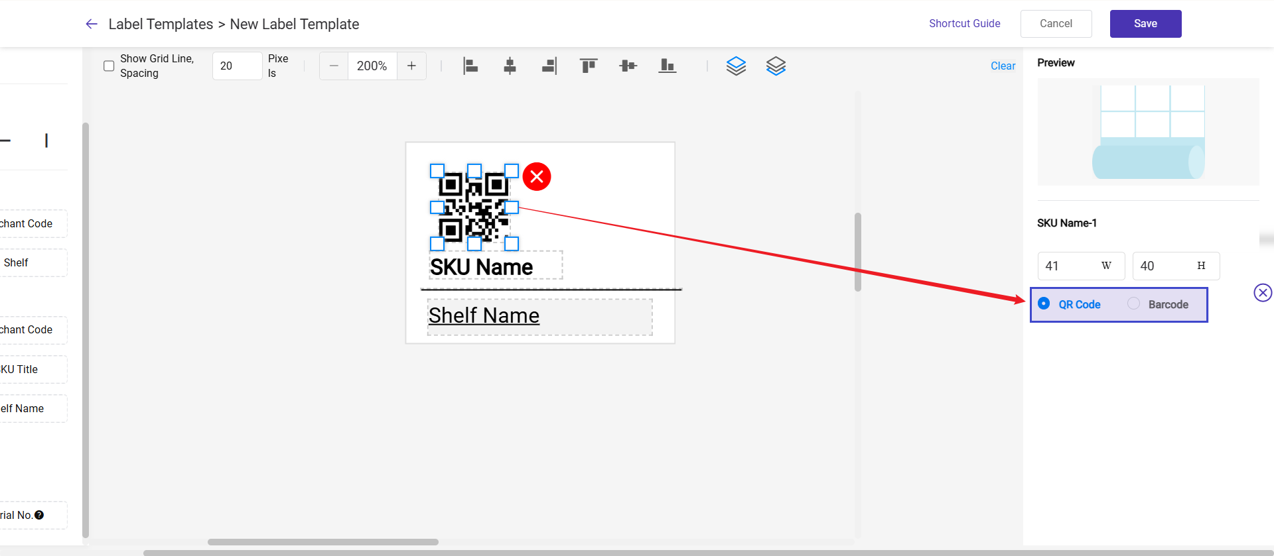Align selected elements to the right
The height and width of the screenshot is (556, 1274).
point(549,66)
